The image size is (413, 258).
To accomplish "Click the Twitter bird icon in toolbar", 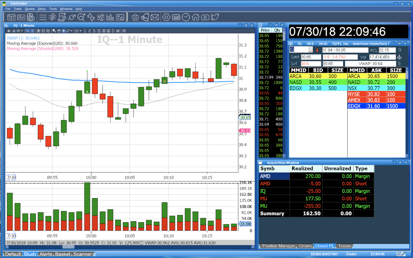I will coord(215,17).
